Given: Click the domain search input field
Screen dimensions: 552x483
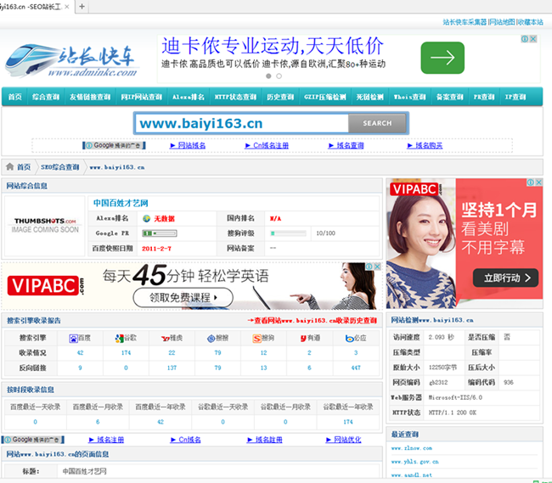Looking at the screenshot, I should [240, 124].
